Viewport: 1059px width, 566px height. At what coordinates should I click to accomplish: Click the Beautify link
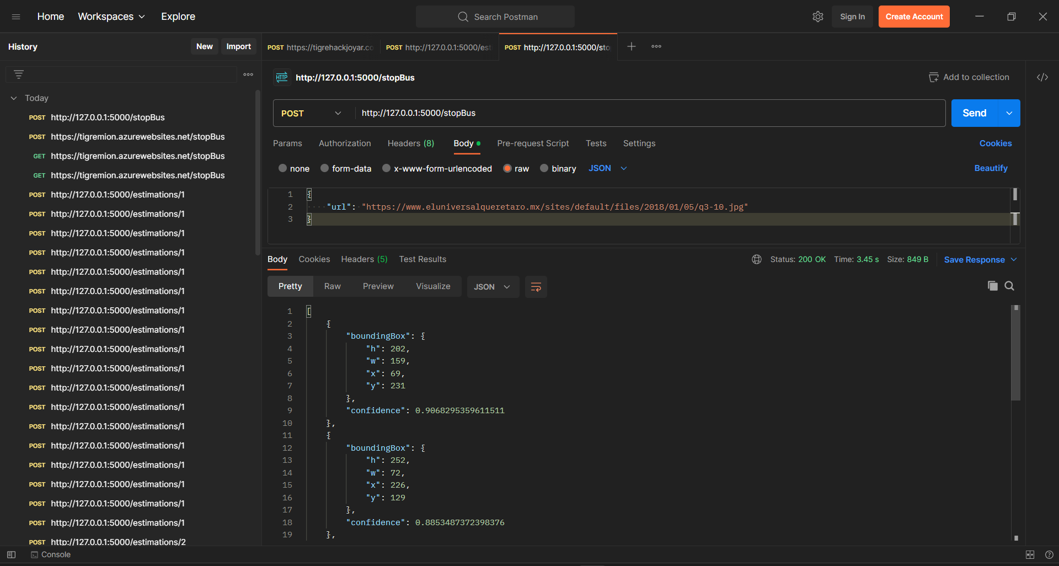[x=991, y=168]
